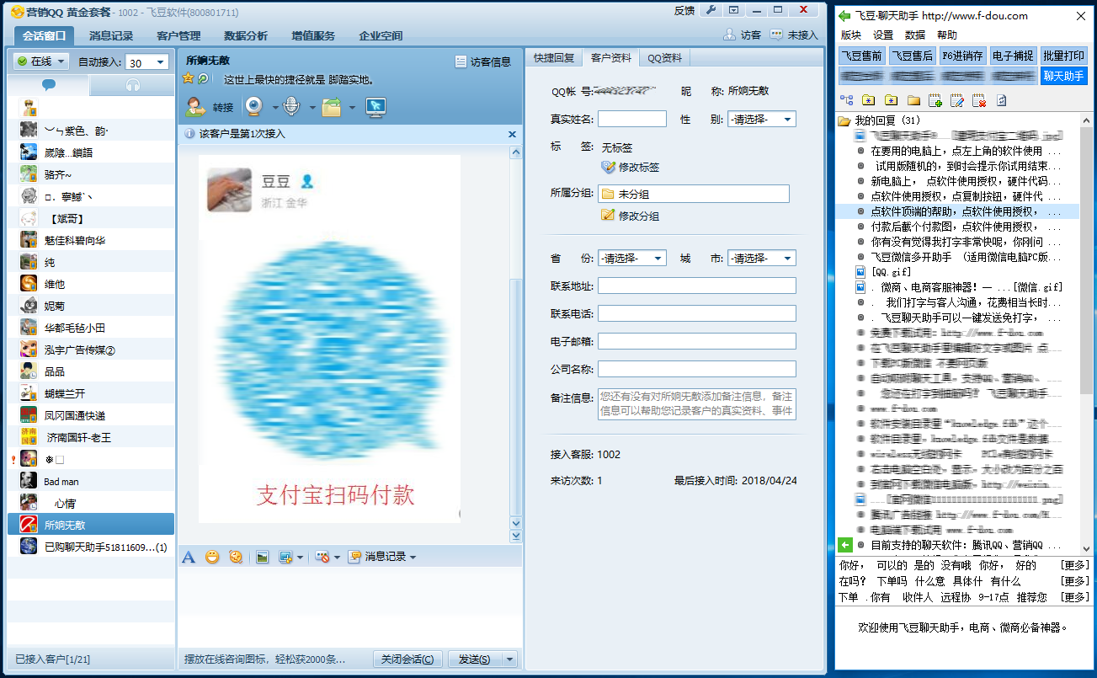1097x678 pixels.
Task: Click into the 联系电话 input field
Action: (x=697, y=313)
